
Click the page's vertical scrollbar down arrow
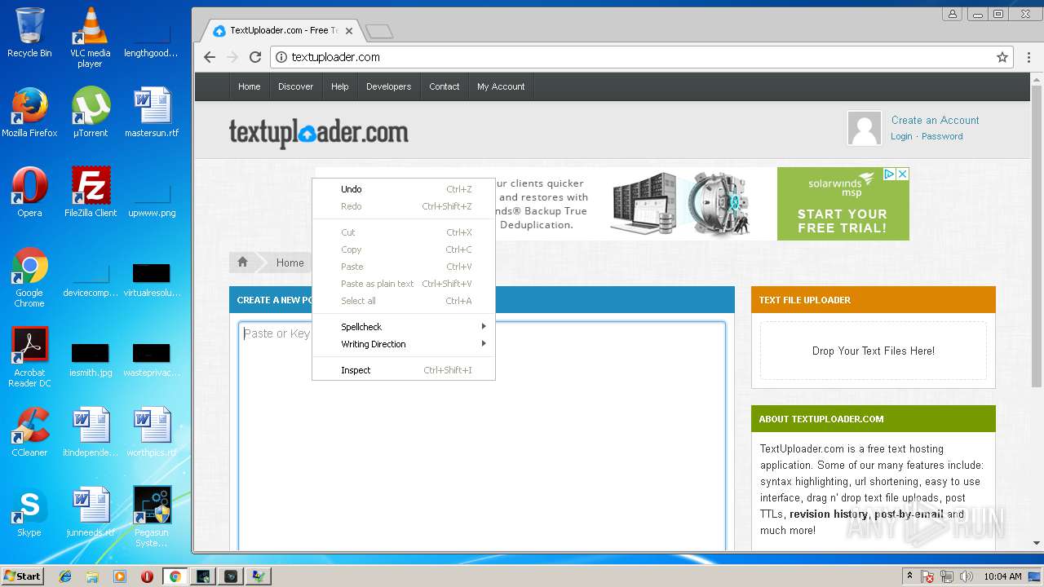tap(1037, 542)
